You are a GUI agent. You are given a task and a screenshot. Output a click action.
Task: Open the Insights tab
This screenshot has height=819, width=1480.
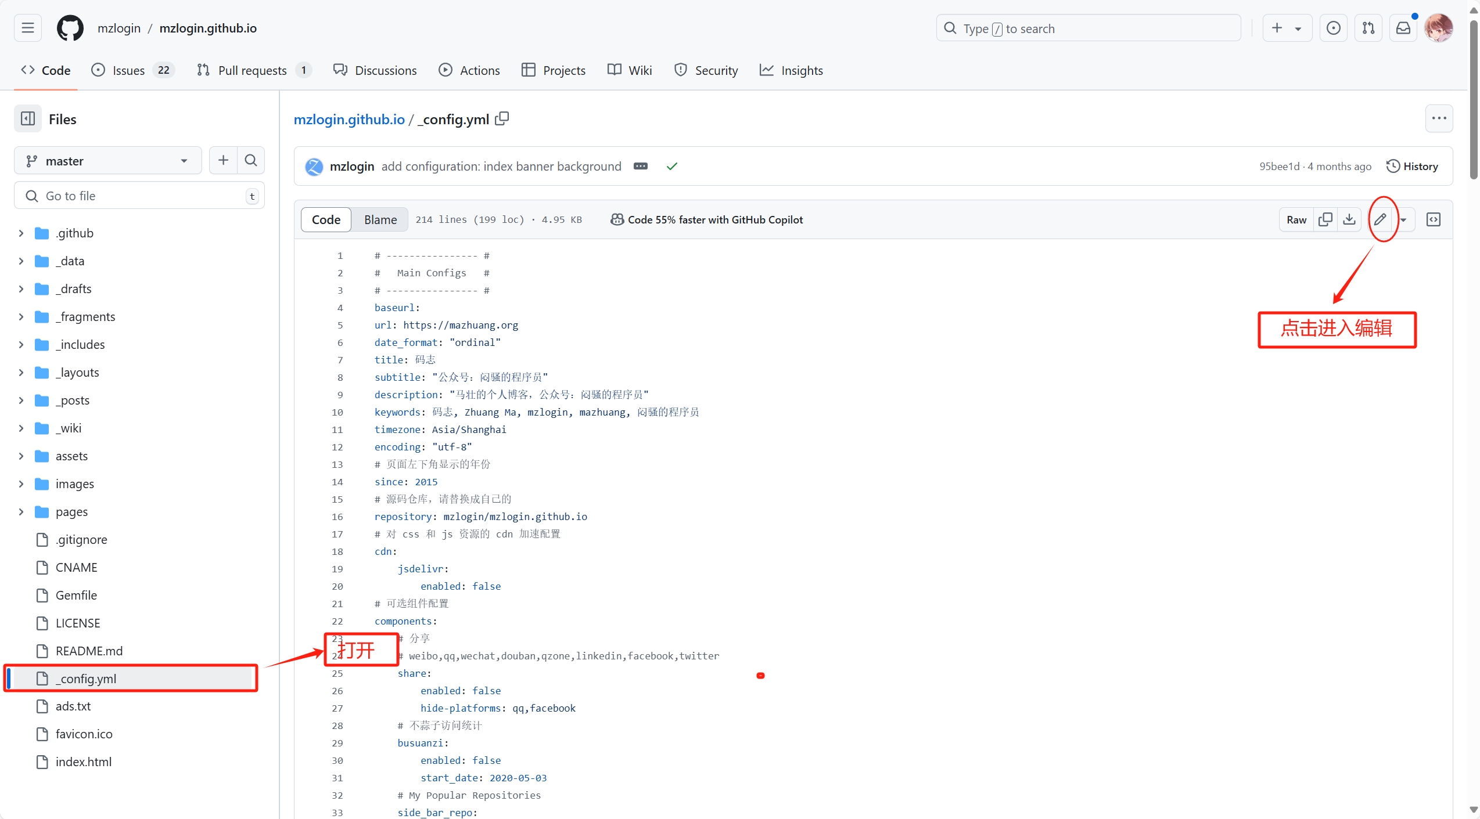(791, 70)
